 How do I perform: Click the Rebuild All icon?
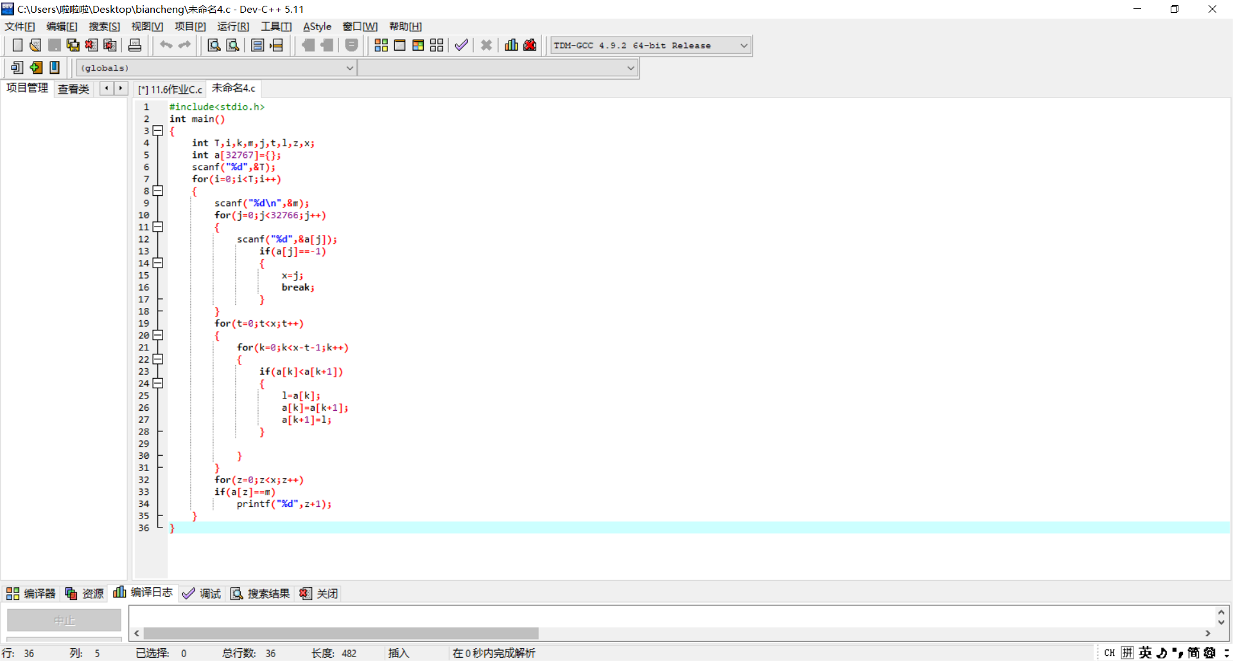pyautogui.click(x=437, y=45)
